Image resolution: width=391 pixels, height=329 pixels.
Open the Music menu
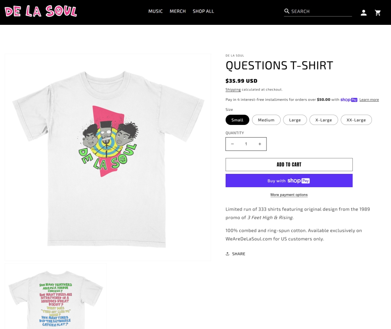(156, 11)
